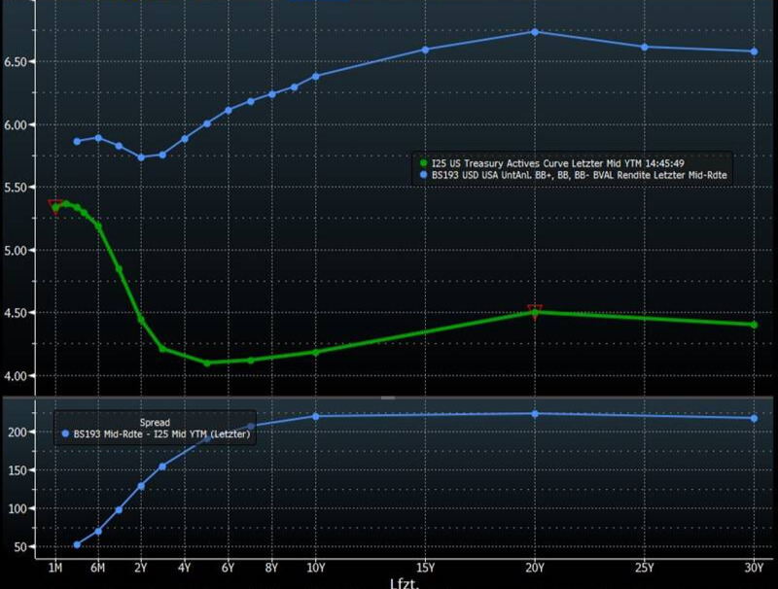
Task: Click the blue BB curve point at 30Y
Action: click(755, 52)
